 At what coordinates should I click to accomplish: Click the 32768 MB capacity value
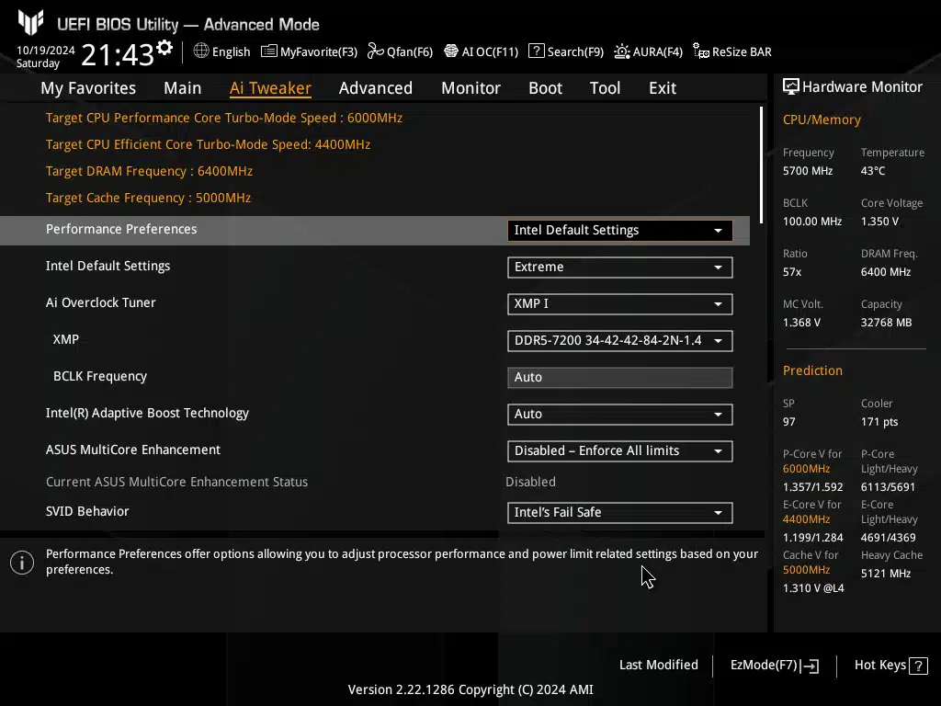click(887, 323)
